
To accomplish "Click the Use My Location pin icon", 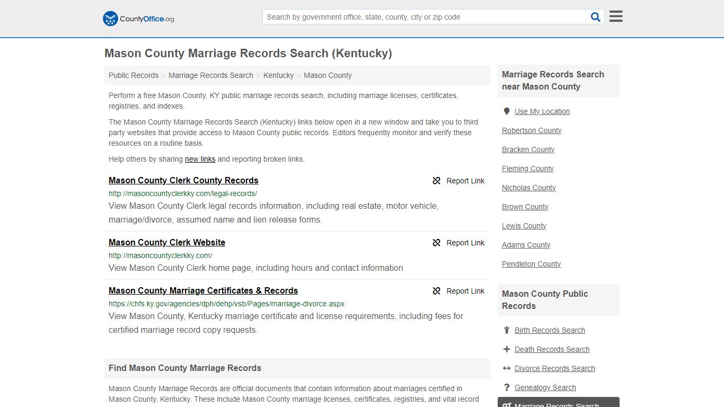I will 507,111.
